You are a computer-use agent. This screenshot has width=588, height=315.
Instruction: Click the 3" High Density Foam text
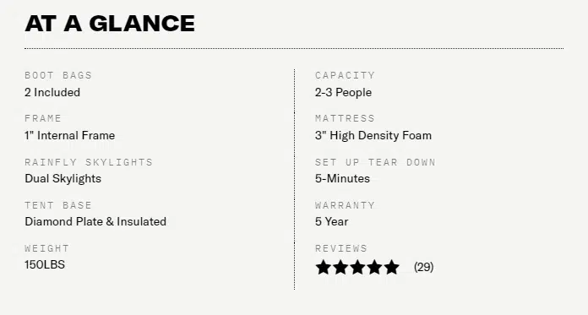373,135
